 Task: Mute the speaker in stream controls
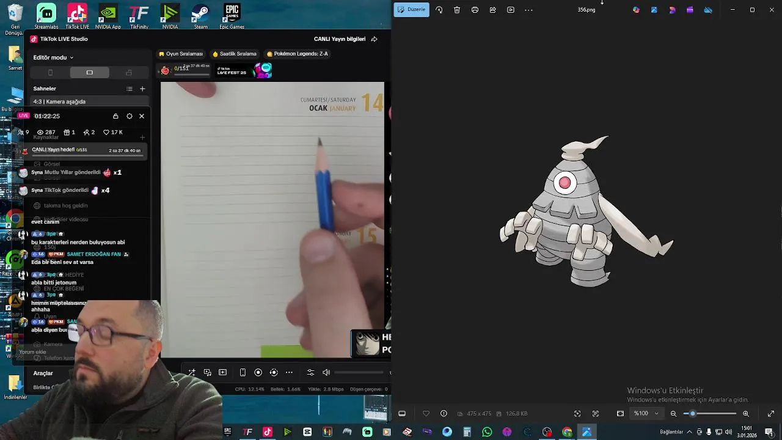tap(326, 372)
